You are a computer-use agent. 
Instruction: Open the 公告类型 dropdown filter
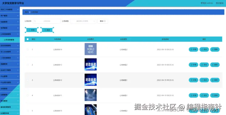[x=83, y=21]
